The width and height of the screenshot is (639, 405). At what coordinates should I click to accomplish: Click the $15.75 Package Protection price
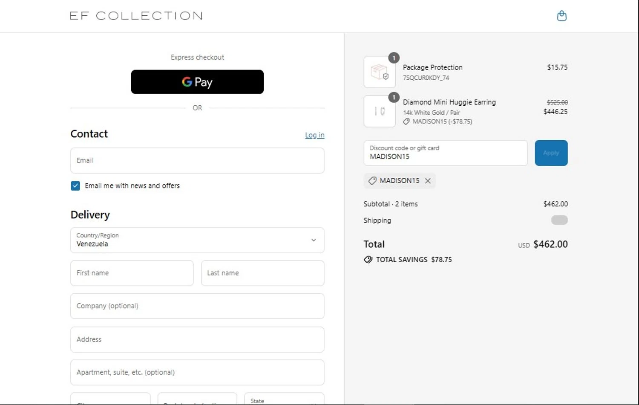557,67
